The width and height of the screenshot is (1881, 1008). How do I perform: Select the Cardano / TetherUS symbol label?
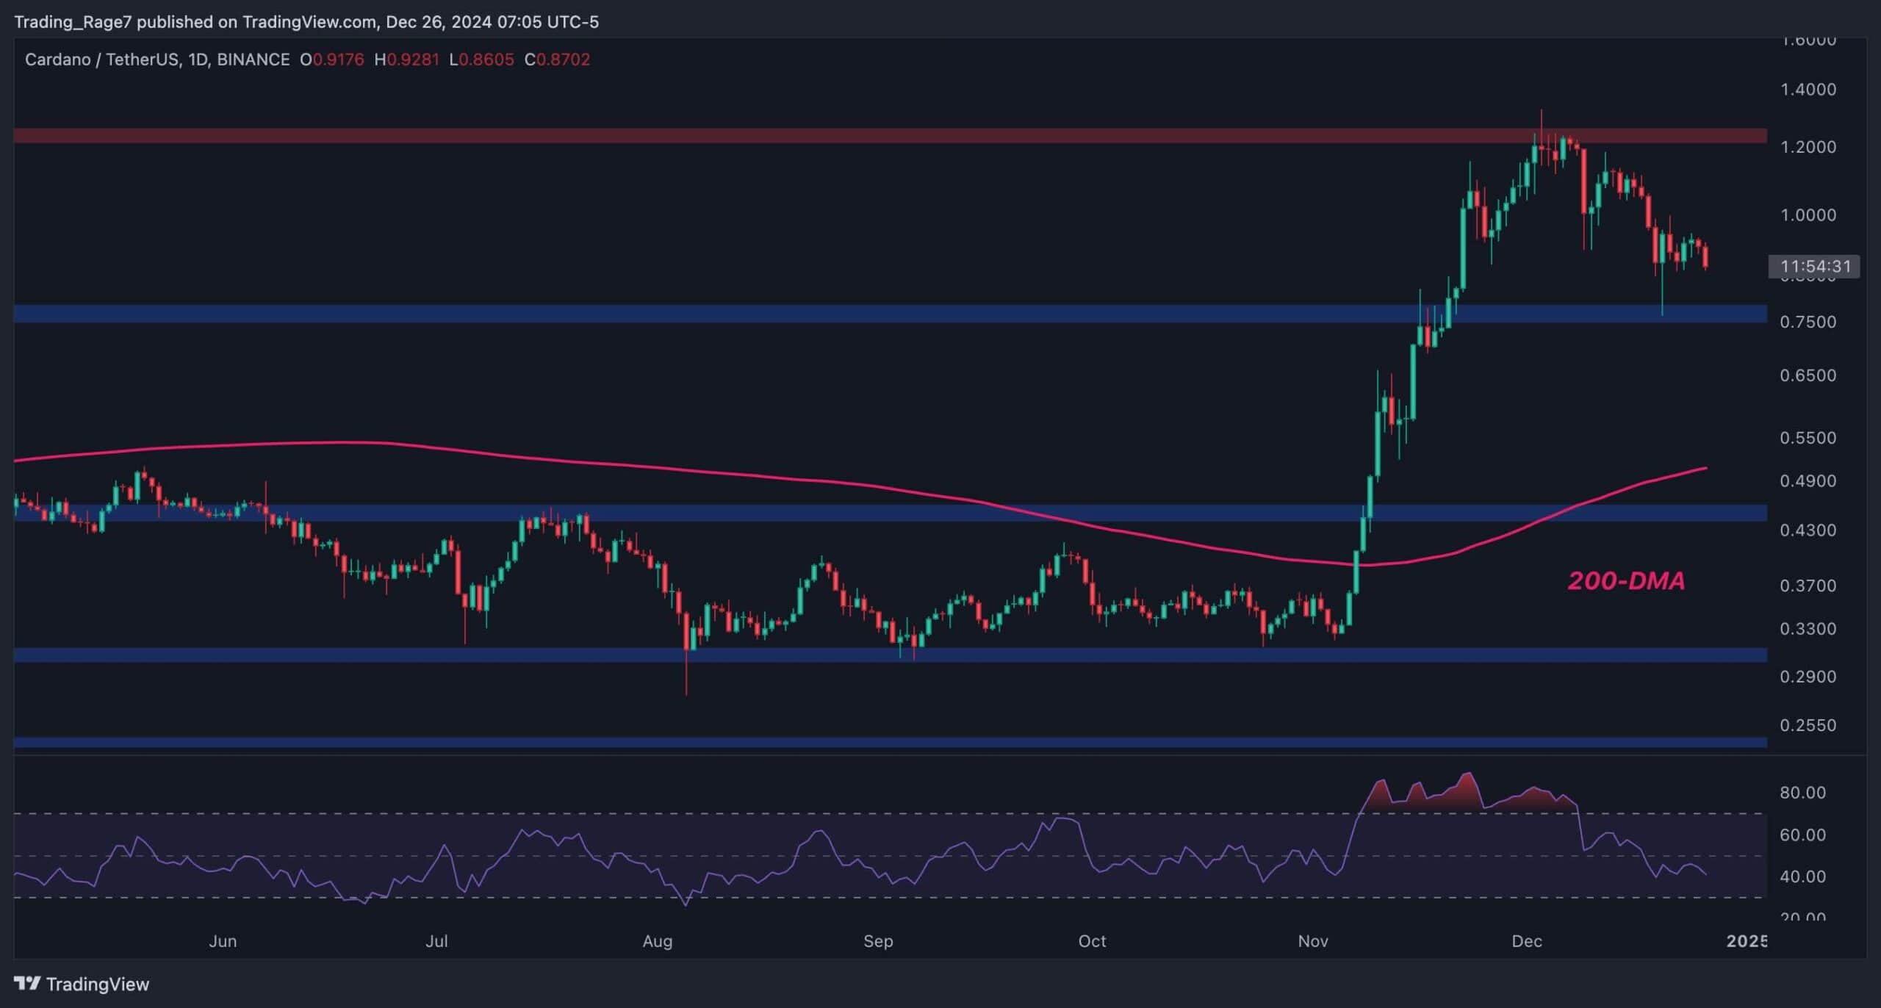(x=101, y=60)
